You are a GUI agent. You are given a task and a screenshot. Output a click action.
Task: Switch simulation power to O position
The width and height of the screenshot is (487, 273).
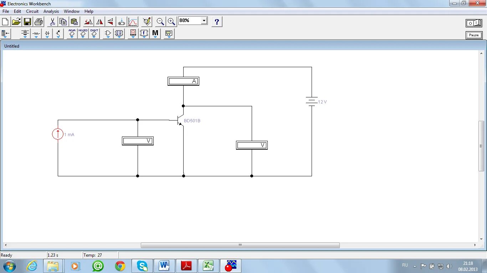(470, 22)
